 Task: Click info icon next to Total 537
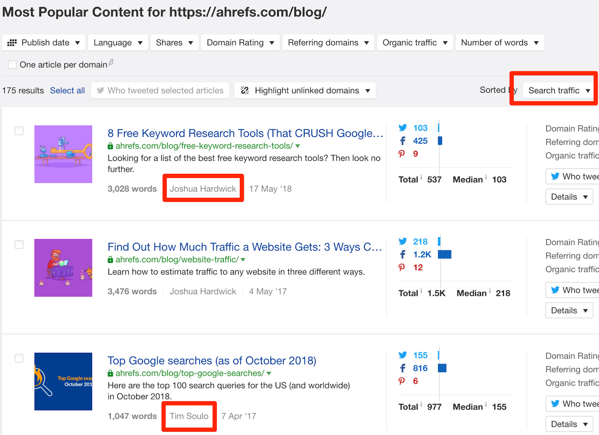click(x=422, y=177)
